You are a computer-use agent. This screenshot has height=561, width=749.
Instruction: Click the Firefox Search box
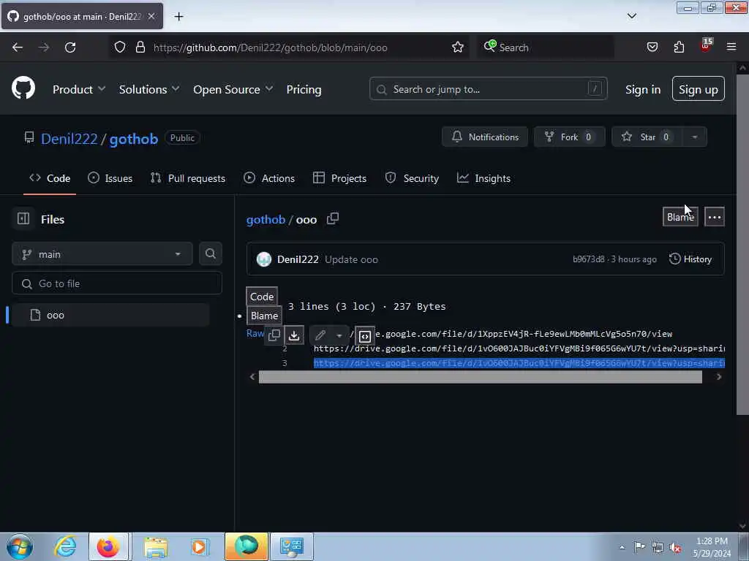546,47
